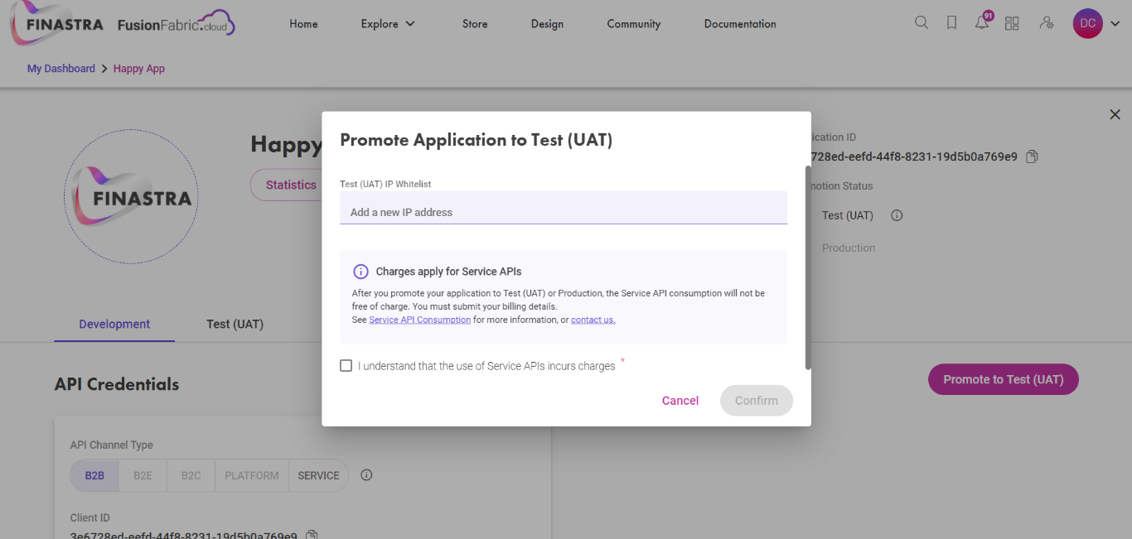Close the Happy App details panel

coord(1115,115)
